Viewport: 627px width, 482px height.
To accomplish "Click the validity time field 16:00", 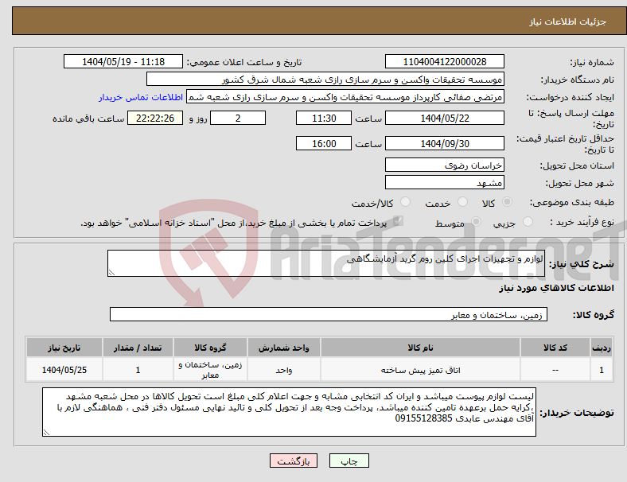I will pyautogui.click(x=324, y=143).
